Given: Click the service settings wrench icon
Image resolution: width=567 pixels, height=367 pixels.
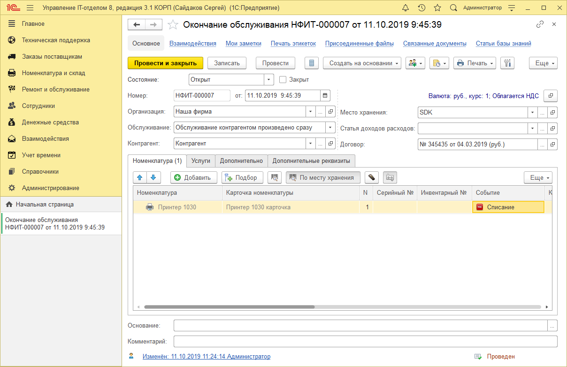Looking at the screenshot, I should pyautogui.click(x=507, y=63).
